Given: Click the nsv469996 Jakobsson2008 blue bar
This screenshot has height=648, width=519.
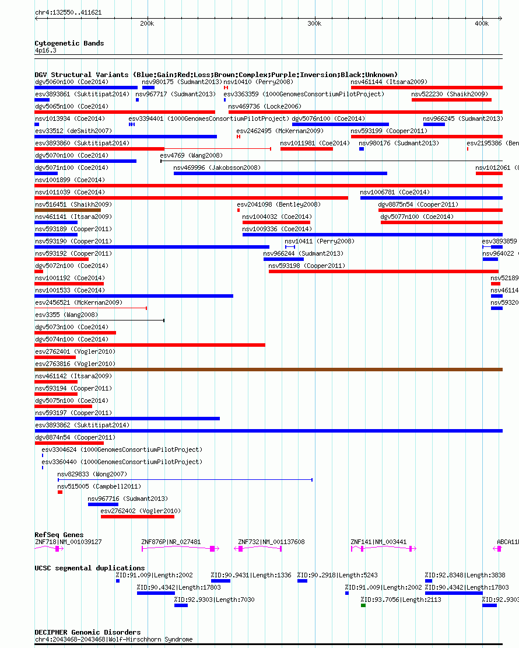Looking at the screenshot, I should 280,173.
